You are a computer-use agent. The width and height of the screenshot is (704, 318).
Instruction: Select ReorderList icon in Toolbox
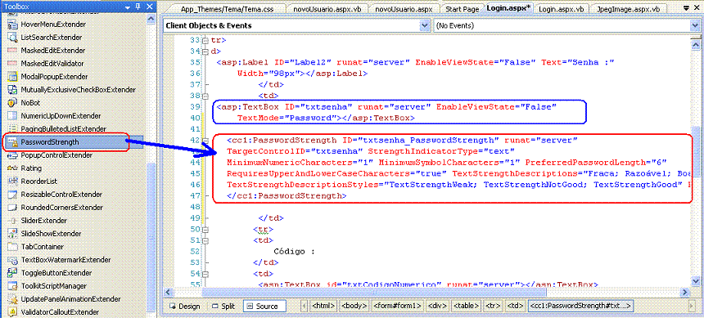[x=12, y=181]
